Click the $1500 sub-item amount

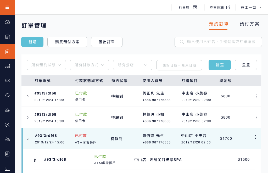point(244,160)
